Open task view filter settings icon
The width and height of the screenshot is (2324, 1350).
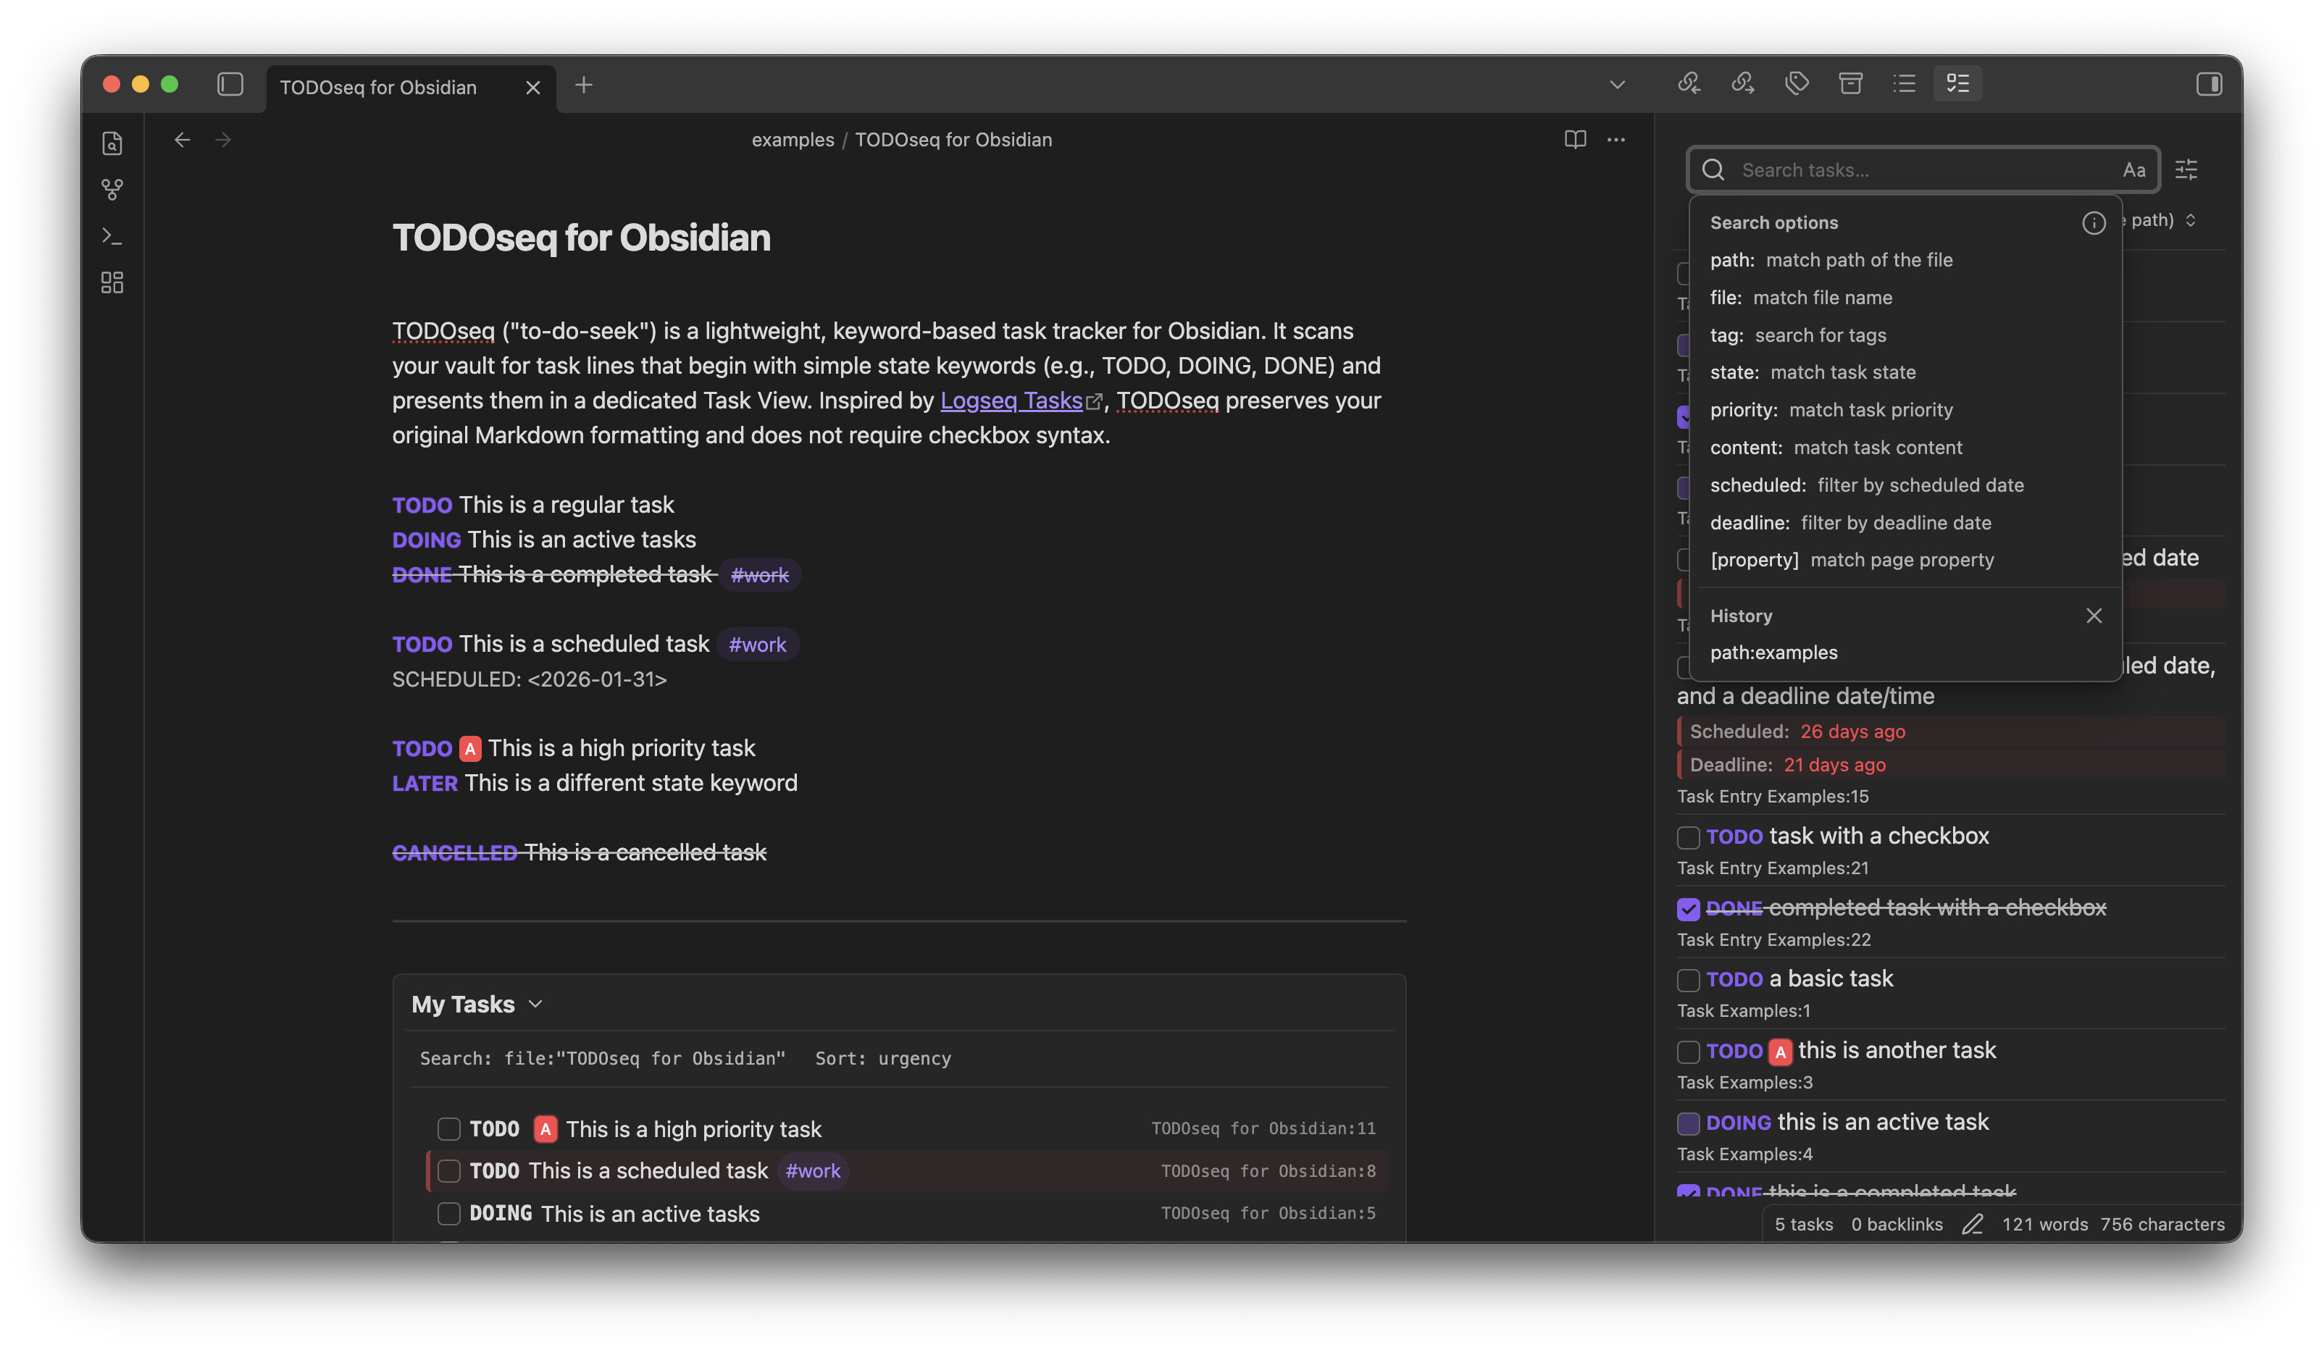(x=2186, y=169)
